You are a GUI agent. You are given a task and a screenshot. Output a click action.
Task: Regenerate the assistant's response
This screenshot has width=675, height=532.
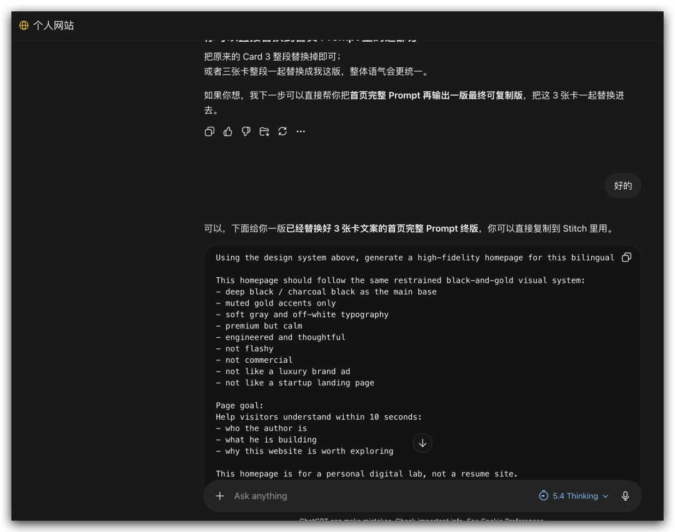pyautogui.click(x=282, y=131)
